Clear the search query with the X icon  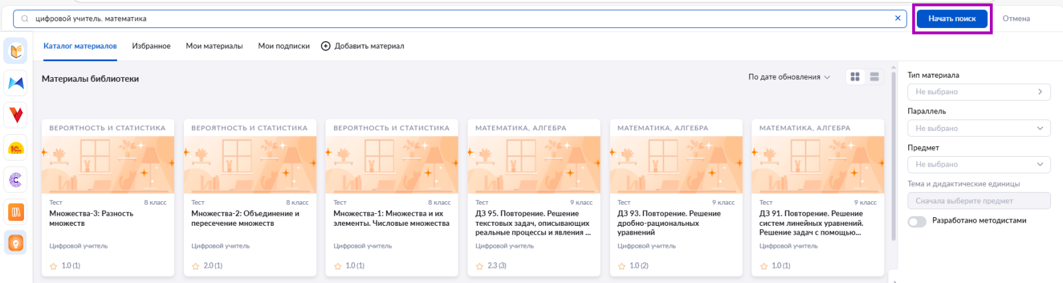click(x=898, y=19)
